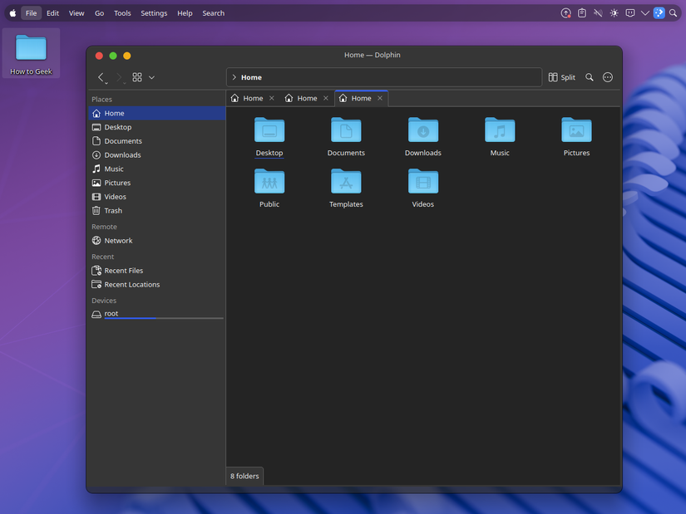
Task: Expand hidden system tray icons chevron
Action: [x=645, y=12]
